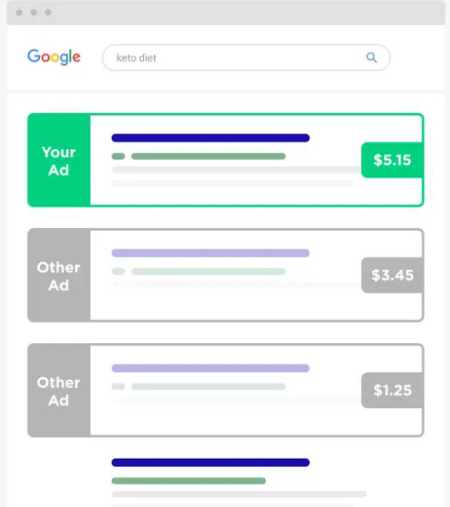Click the Google logo
This screenshot has width=450, height=507.
tap(54, 57)
